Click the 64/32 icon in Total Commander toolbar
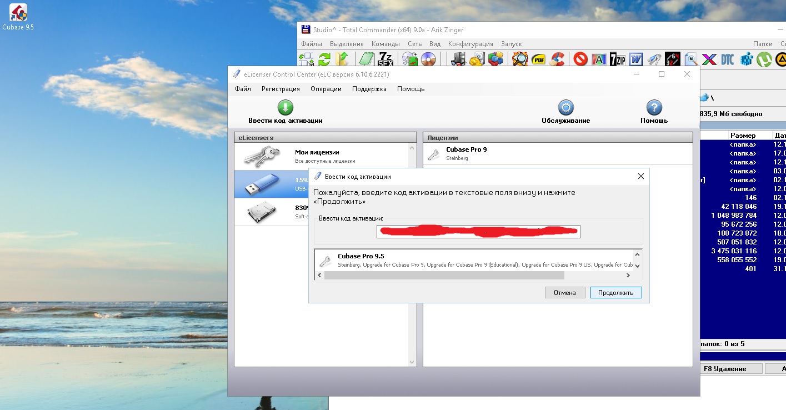The image size is (786, 410). (x=673, y=58)
